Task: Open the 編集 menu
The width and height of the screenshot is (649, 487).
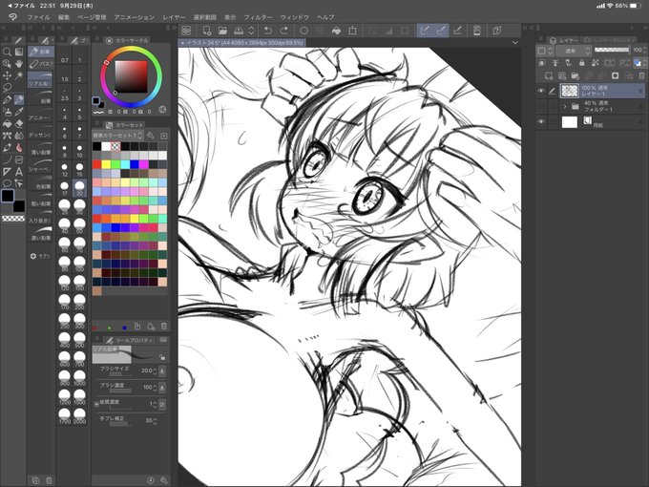Action: (63, 17)
